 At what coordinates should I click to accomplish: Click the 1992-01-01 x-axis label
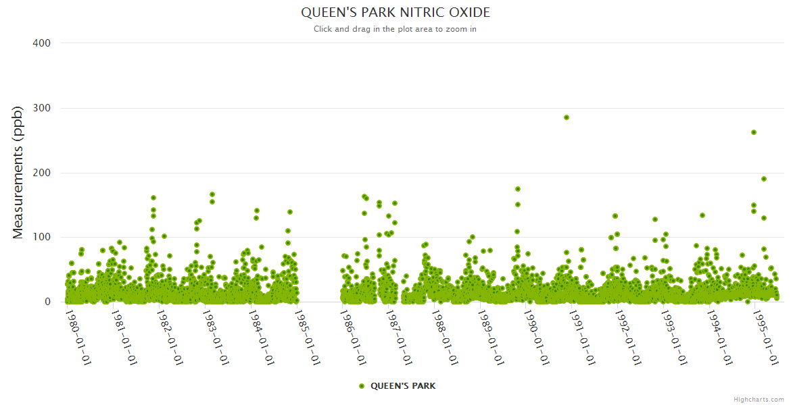pyautogui.click(x=629, y=337)
